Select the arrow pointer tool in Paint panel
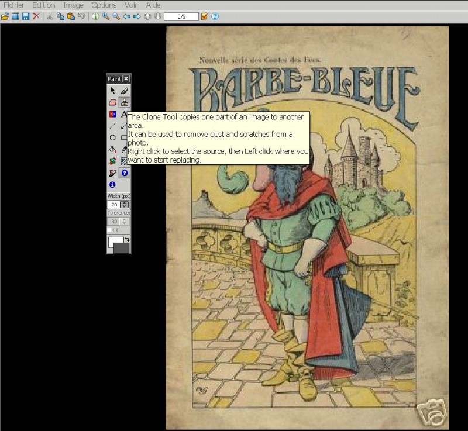 [x=112, y=91]
